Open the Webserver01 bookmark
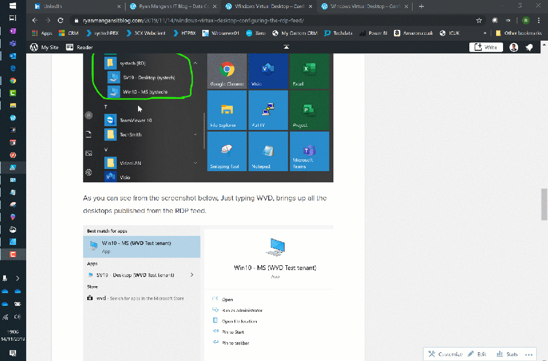548x361 pixels. tap(220, 33)
